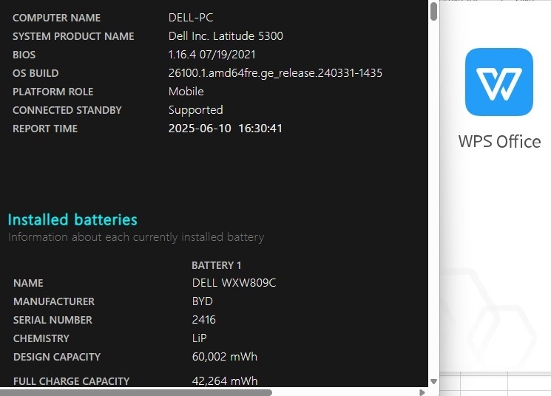551x396 pixels.
Task: Select the 'WPS Office' label text
Action: [x=499, y=141]
